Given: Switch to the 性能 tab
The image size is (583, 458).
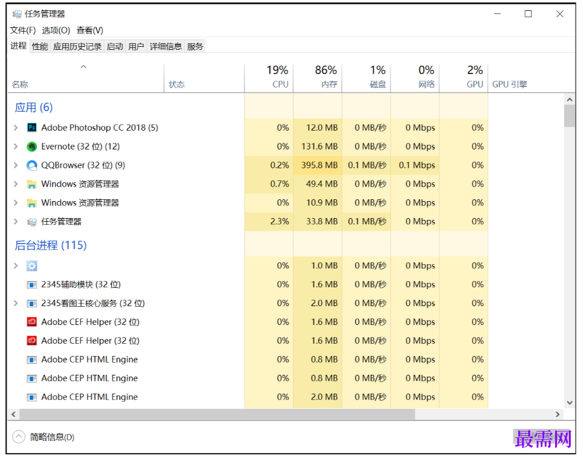Looking at the screenshot, I should [40, 46].
